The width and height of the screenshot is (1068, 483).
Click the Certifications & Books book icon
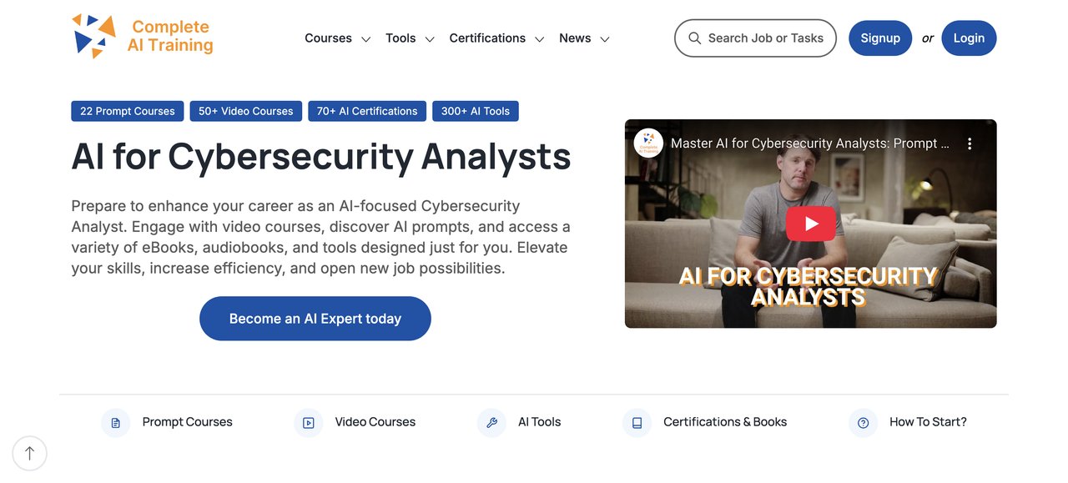click(x=637, y=423)
